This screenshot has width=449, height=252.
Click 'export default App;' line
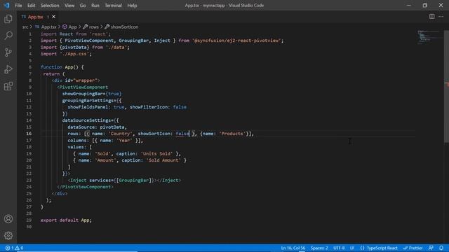click(x=66, y=220)
